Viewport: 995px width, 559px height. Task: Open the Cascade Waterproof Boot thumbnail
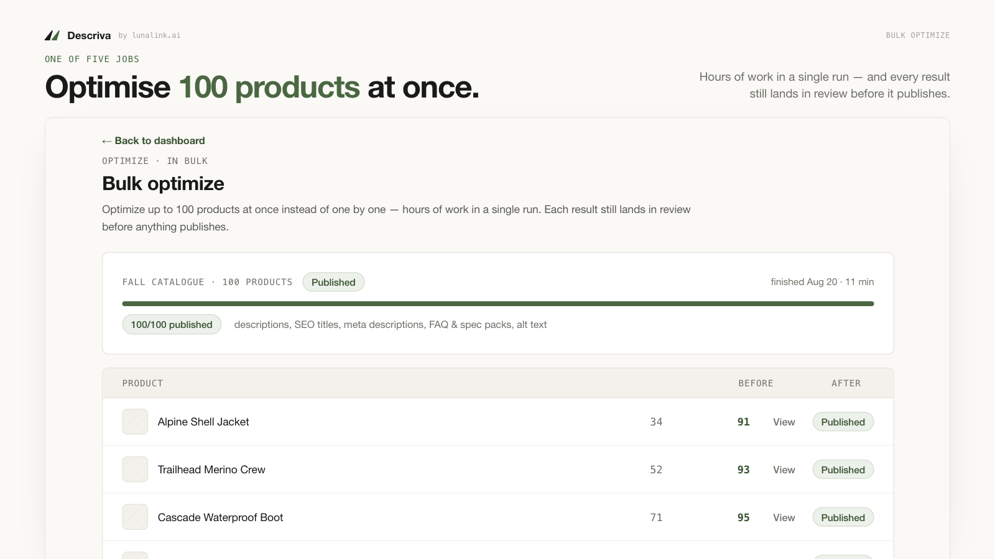(x=135, y=517)
